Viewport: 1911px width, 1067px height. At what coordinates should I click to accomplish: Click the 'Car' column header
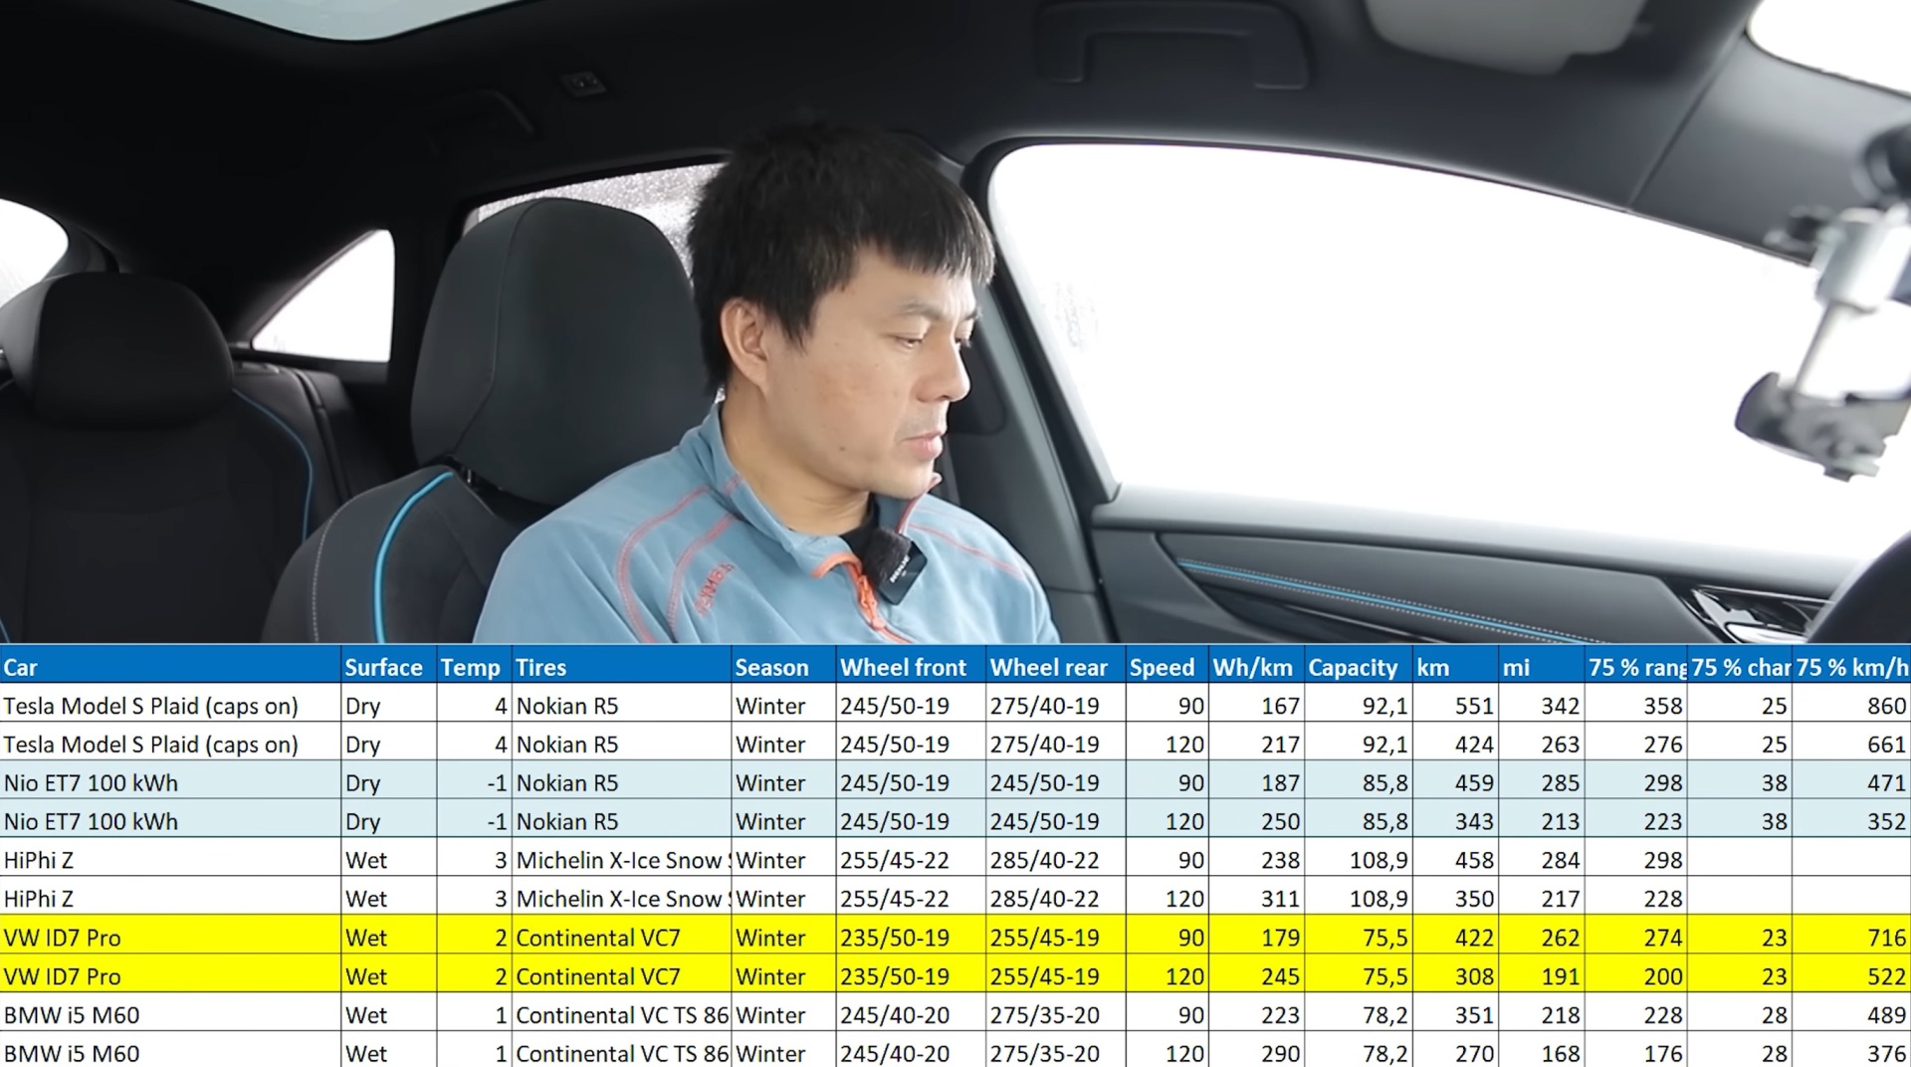click(170, 667)
